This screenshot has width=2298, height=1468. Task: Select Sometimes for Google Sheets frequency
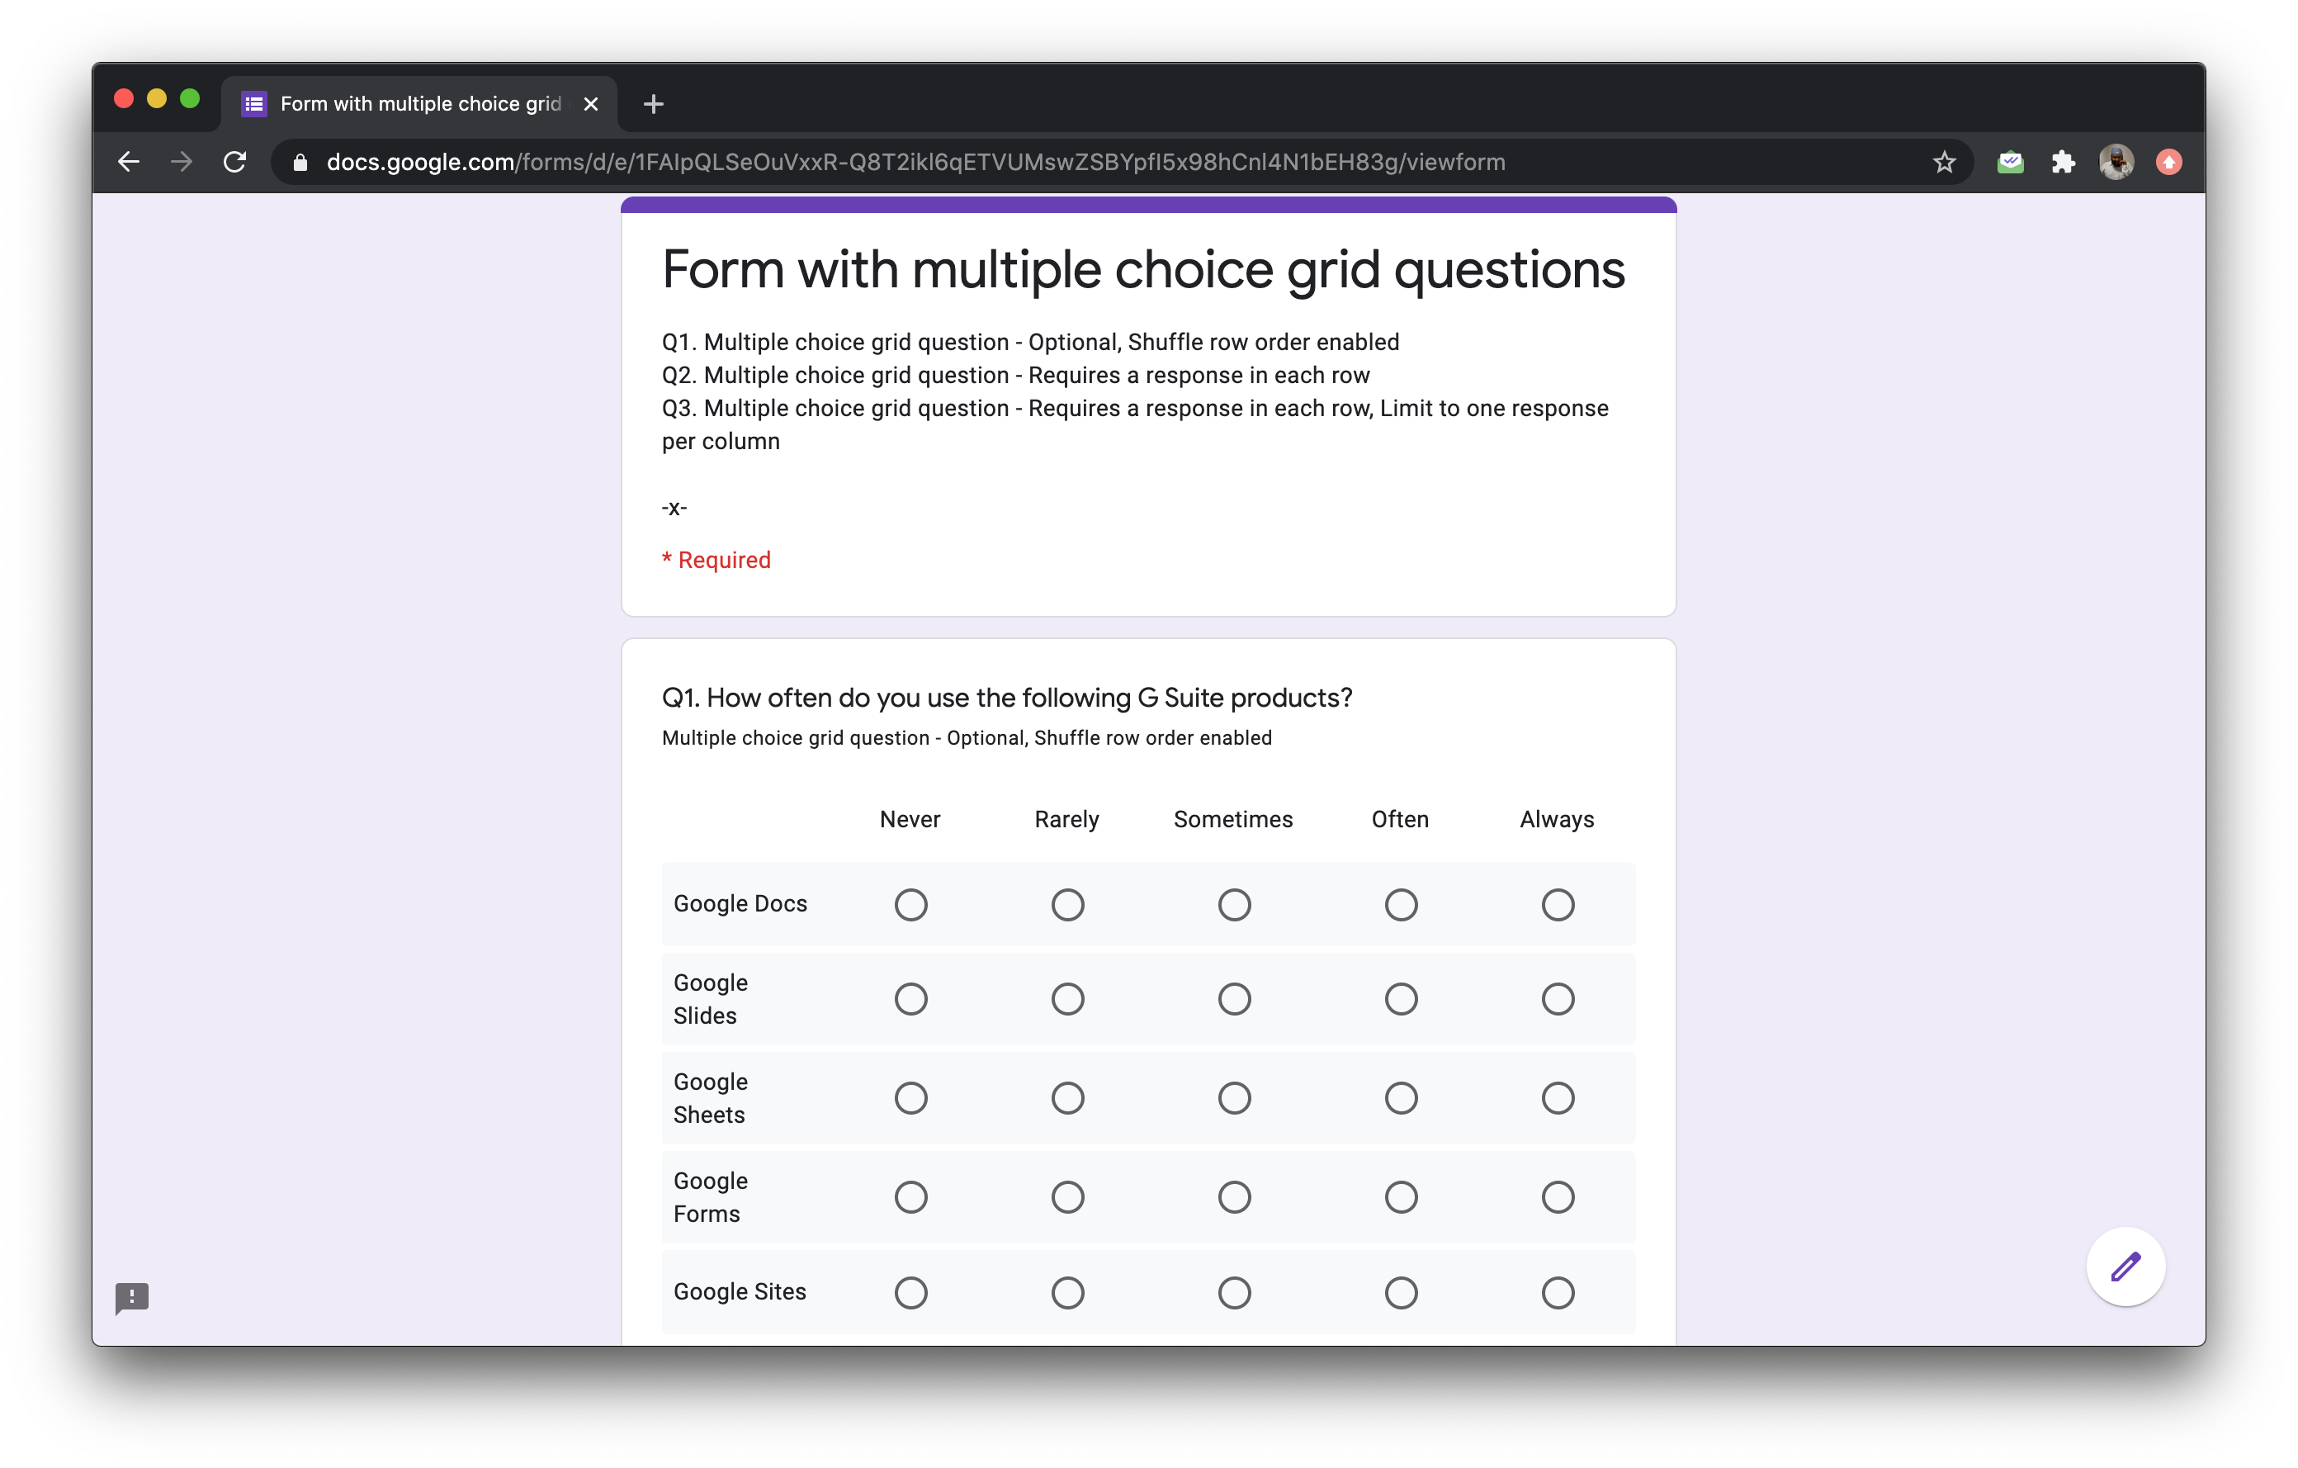(x=1232, y=1097)
